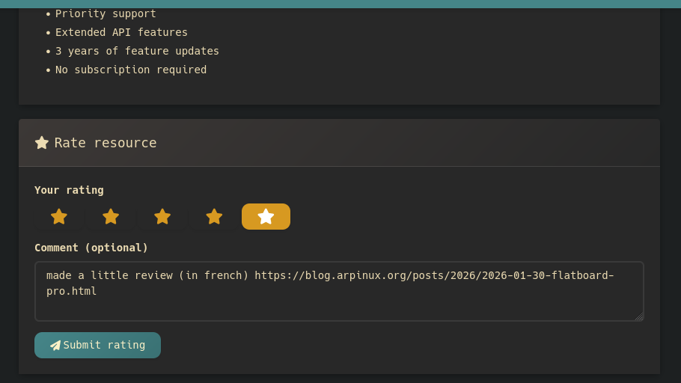Set rating to one star
This screenshot has height=383, width=681.
point(59,217)
